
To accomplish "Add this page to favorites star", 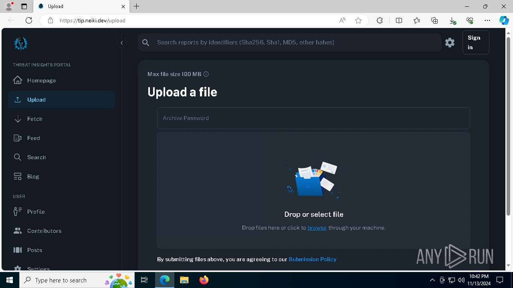I will pos(358,20).
